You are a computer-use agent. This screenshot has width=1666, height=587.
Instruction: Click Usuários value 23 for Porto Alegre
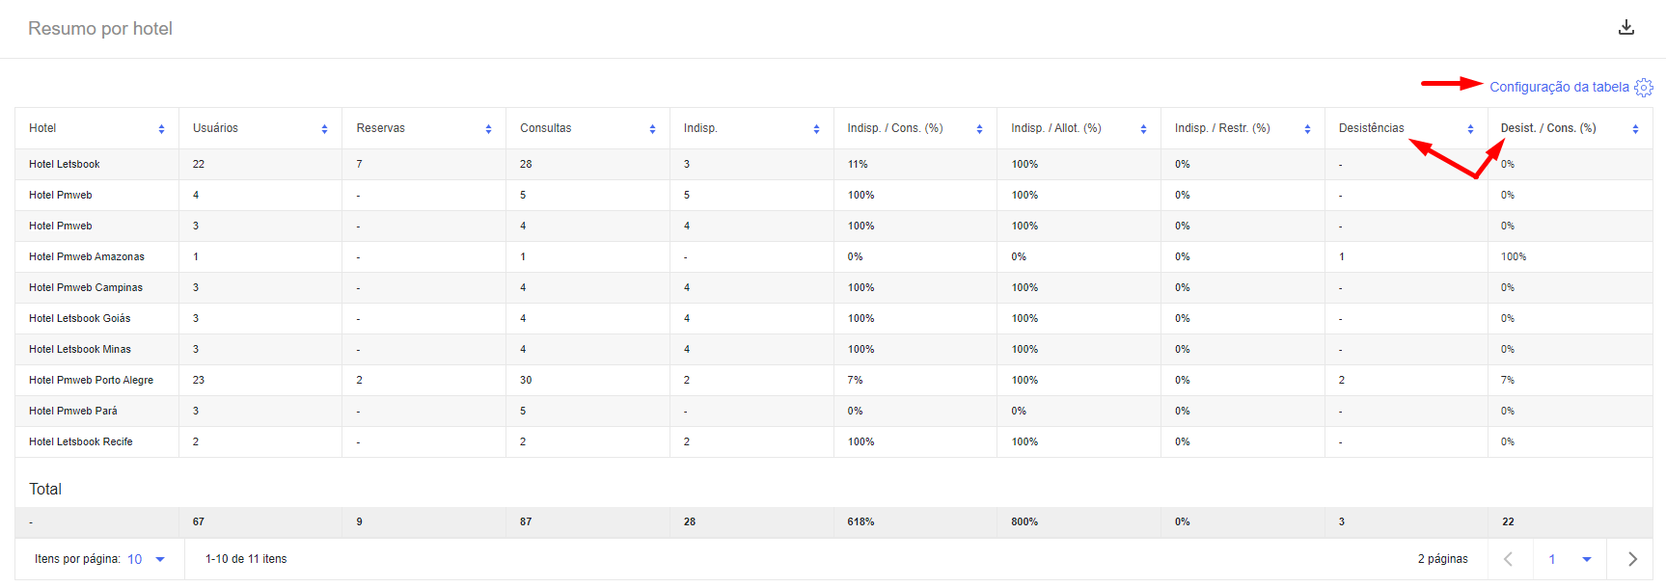tap(198, 380)
